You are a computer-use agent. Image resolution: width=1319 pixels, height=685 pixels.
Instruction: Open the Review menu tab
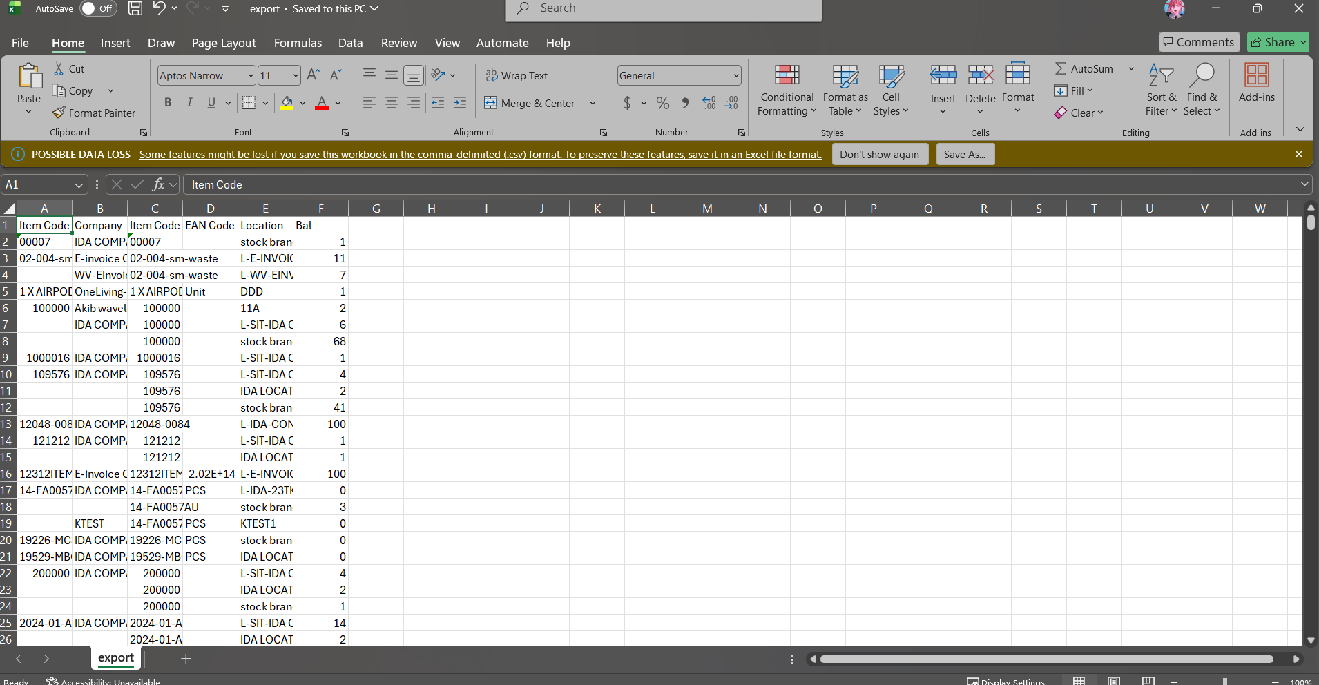398,42
